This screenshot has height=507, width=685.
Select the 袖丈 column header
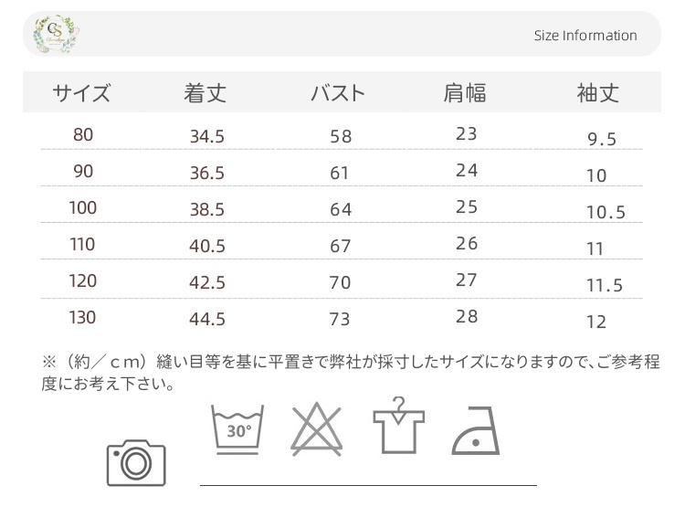tap(598, 93)
